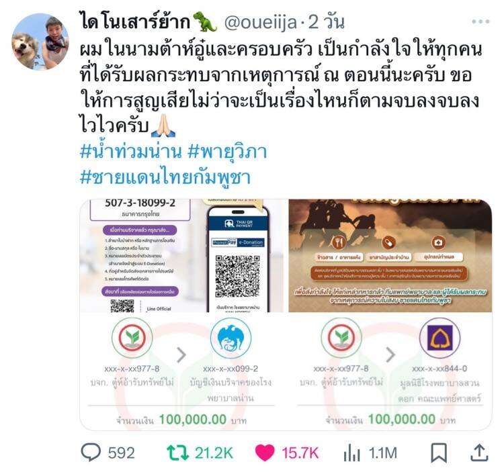Image resolution: width=504 pixels, height=472 pixels.
Task: Bookmark this tweet
Action: pyautogui.click(x=438, y=453)
